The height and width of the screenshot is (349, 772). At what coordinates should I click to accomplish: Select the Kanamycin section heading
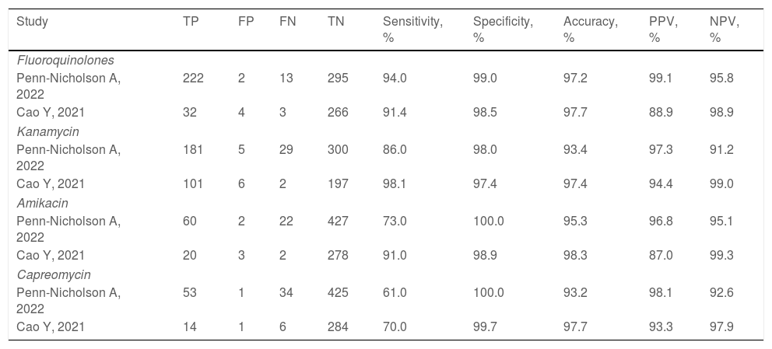[48, 131]
